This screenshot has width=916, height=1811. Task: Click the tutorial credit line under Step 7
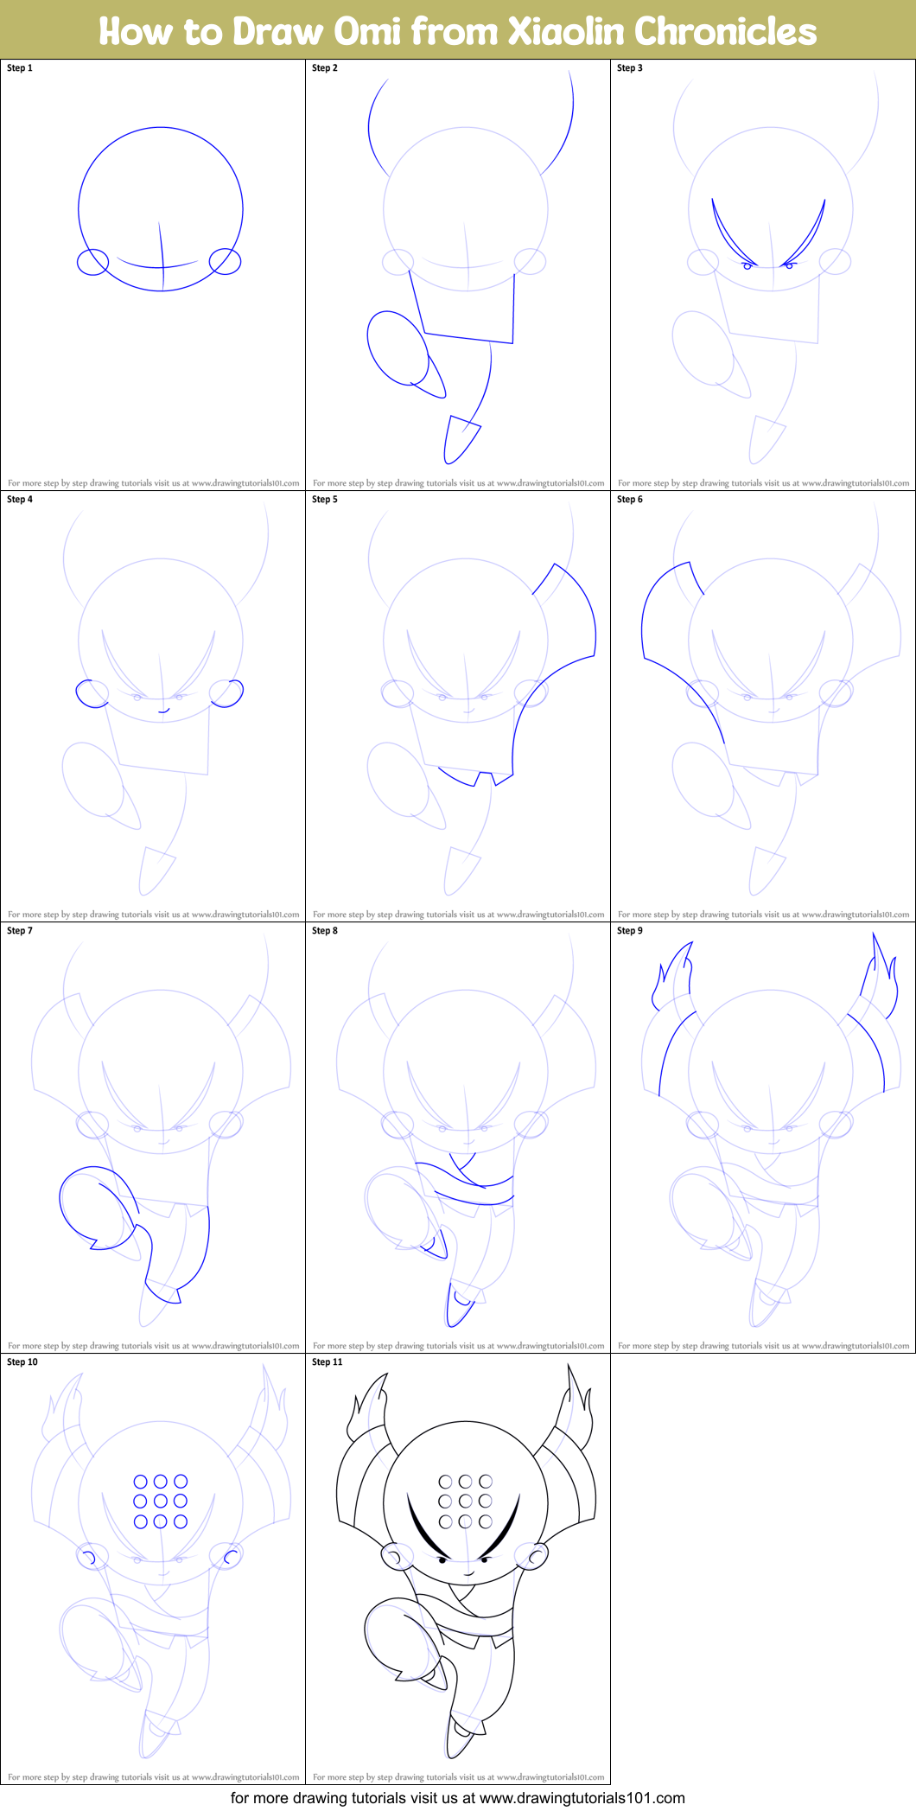[x=154, y=1346]
